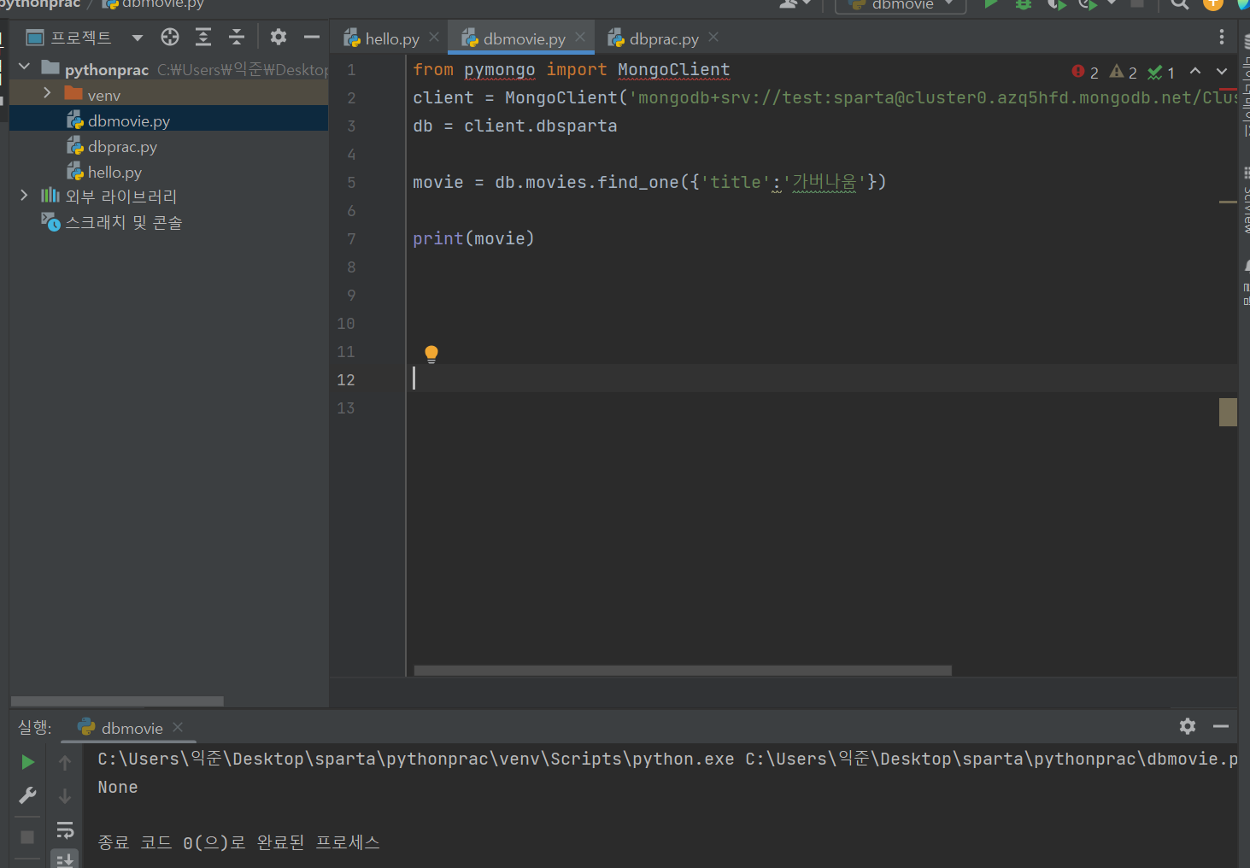Expand 외부 라이브러리 node
Viewport: 1250px width, 868px height.
click(x=24, y=196)
